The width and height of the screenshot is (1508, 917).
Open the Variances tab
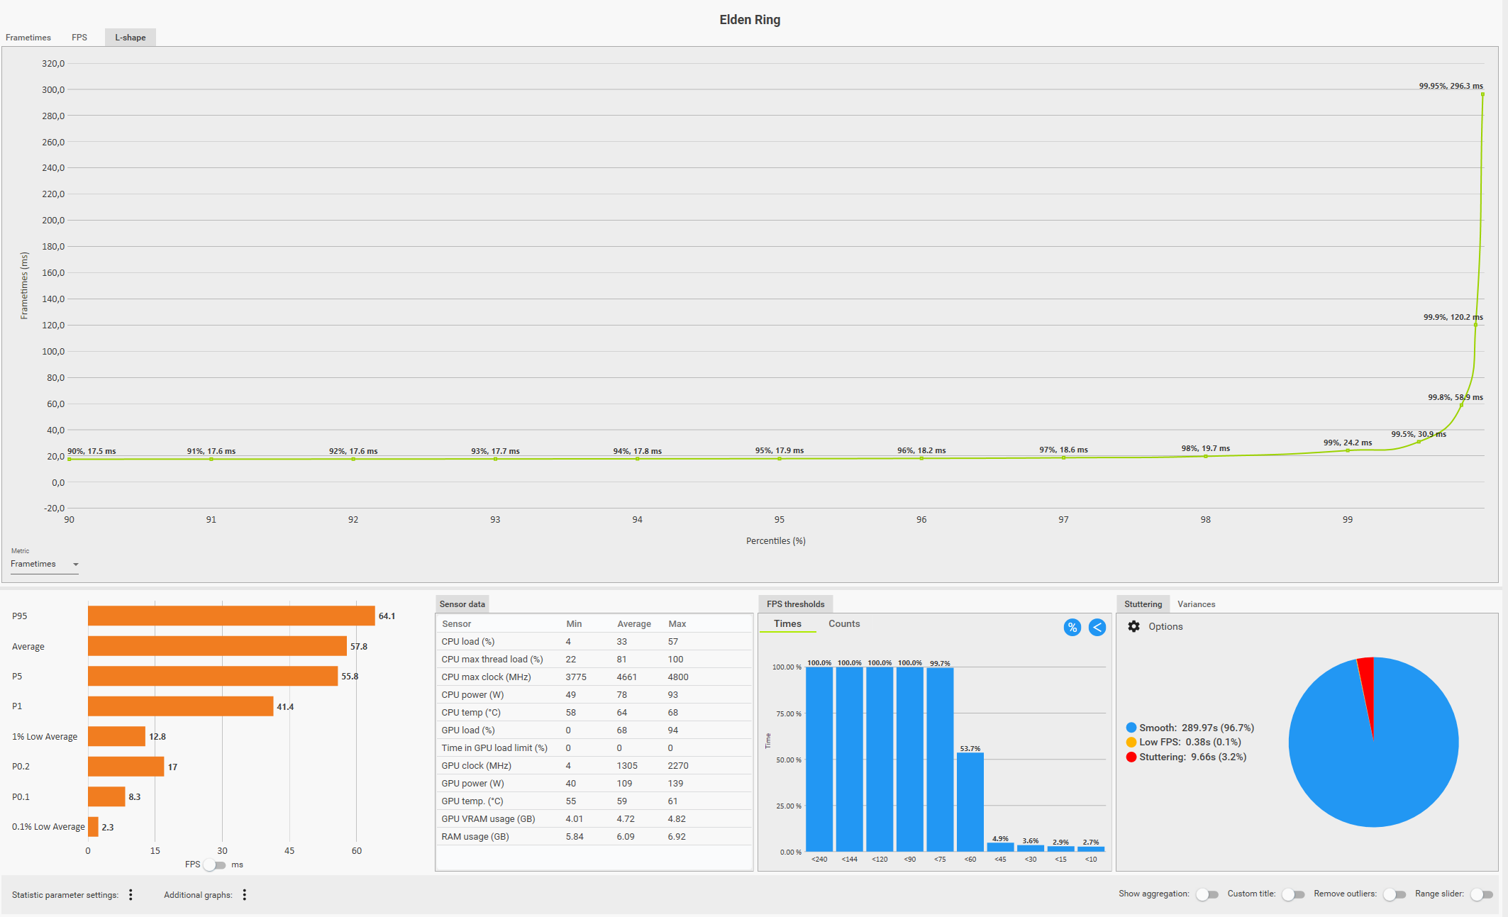pos(1196,604)
